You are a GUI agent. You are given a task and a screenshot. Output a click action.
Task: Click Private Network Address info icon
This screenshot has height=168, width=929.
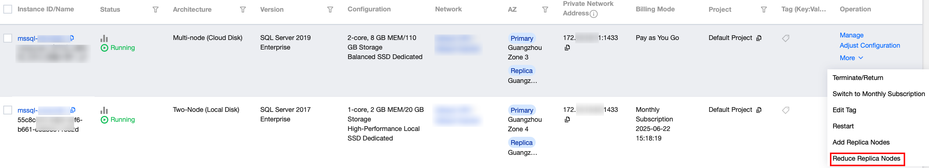(594, 14)
